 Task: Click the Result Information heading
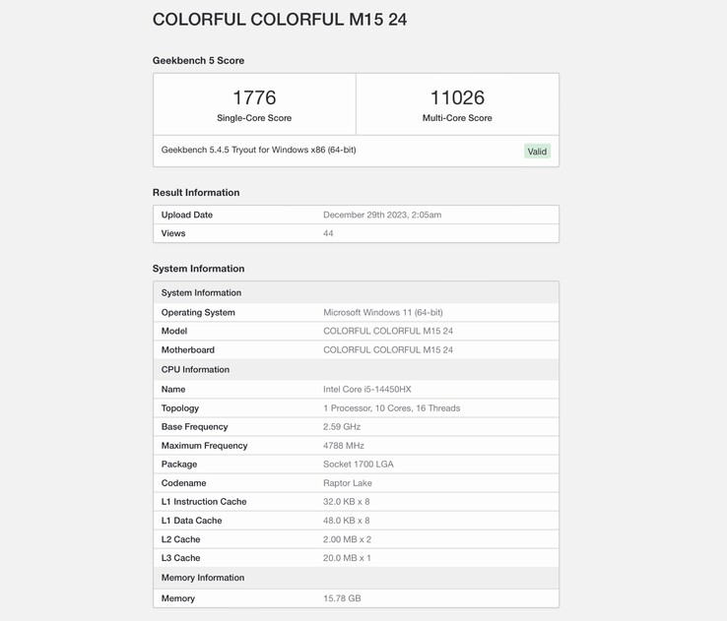(x=196, y=193)
